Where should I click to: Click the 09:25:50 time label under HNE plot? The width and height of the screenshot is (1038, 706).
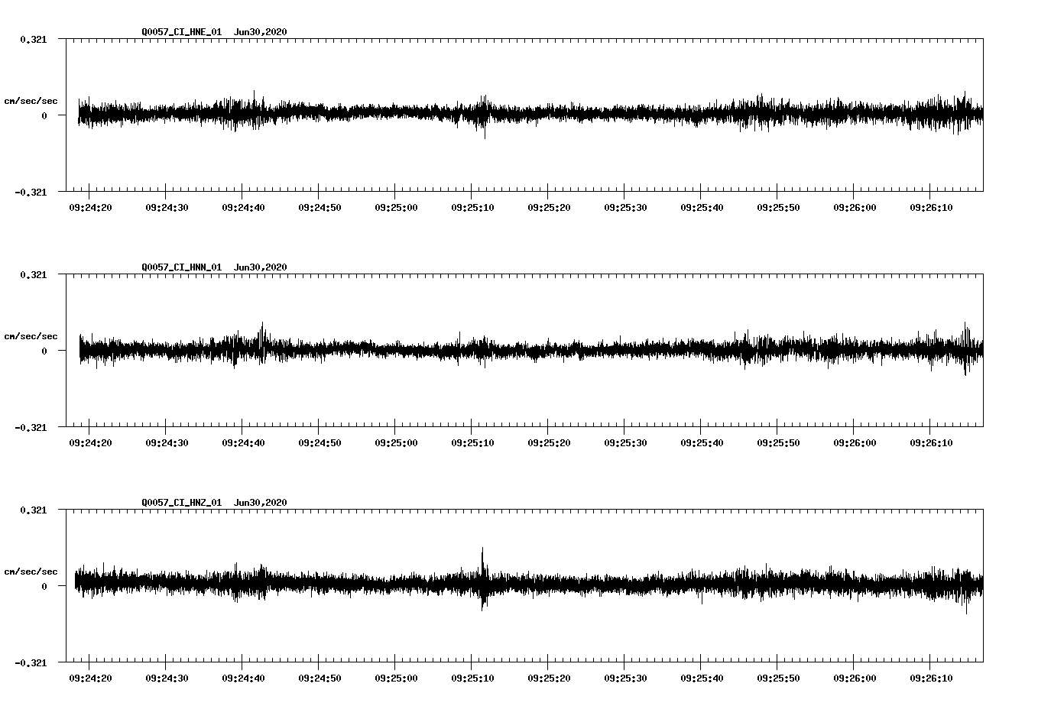778,208
